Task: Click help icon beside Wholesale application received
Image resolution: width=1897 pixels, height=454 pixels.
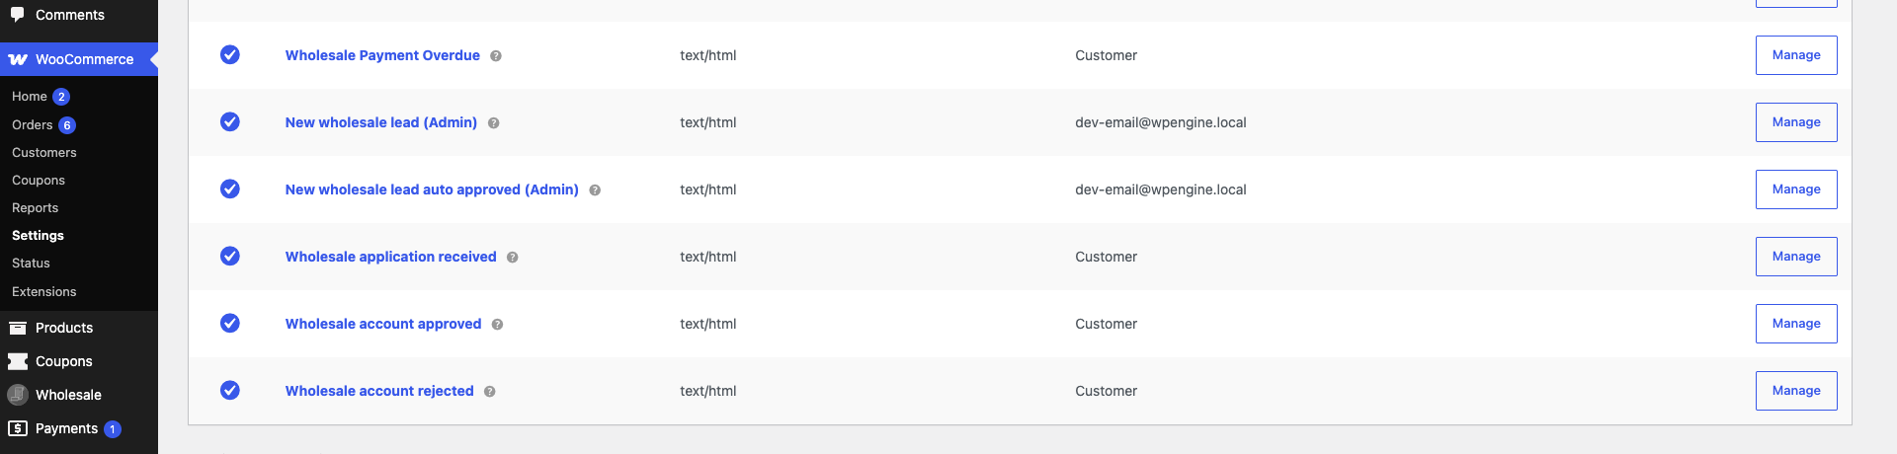Action: [513, 258]
